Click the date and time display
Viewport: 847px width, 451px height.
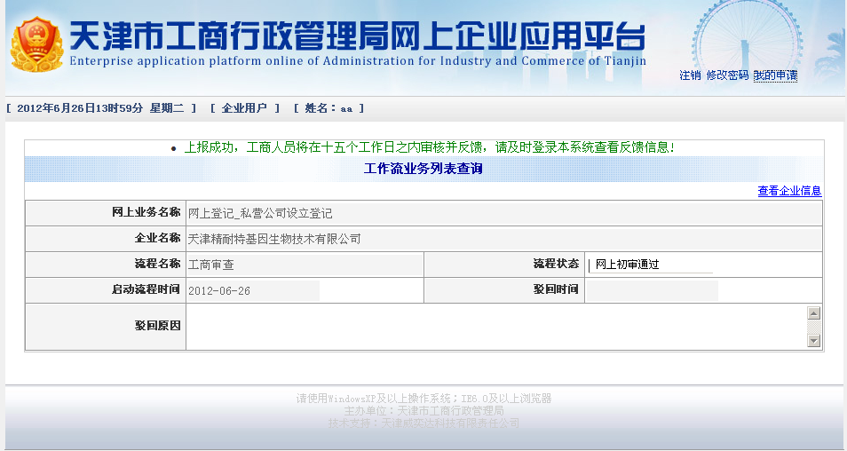(x=101, y=108)
